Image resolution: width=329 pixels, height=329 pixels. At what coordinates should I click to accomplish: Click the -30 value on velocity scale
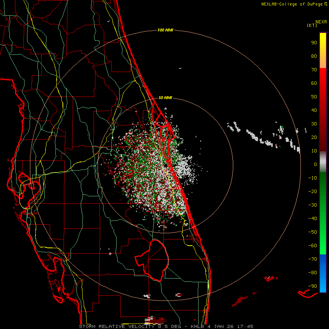(313, 205)
